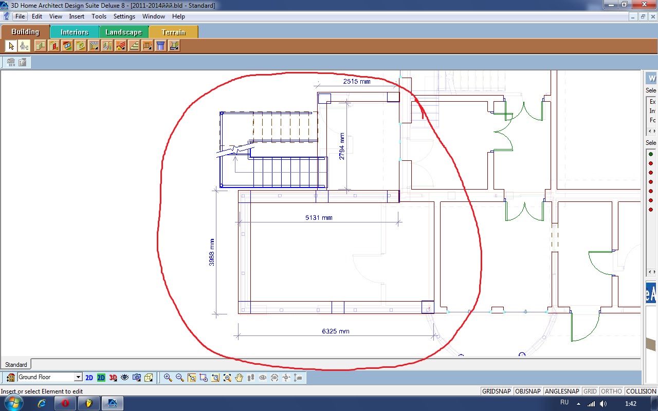This screenshot has width=658, height=411.
Task: Select the blue column tool
Action: tap(161, 46)
